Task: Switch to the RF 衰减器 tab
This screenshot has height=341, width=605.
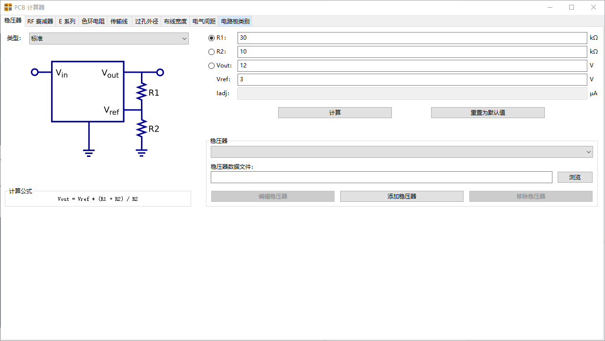Action: coord(40,22)
